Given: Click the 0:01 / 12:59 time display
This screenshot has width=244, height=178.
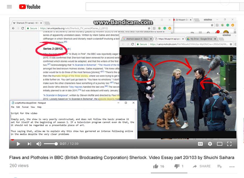Looking at the screenshot, I should click(69, 144).
